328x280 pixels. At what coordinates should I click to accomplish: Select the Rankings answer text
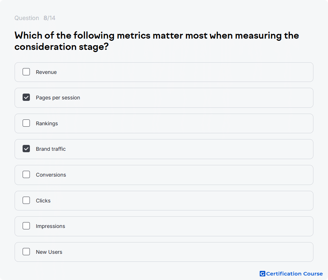47,123
